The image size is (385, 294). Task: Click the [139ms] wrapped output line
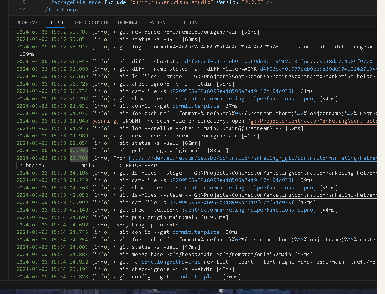(27, 54)
